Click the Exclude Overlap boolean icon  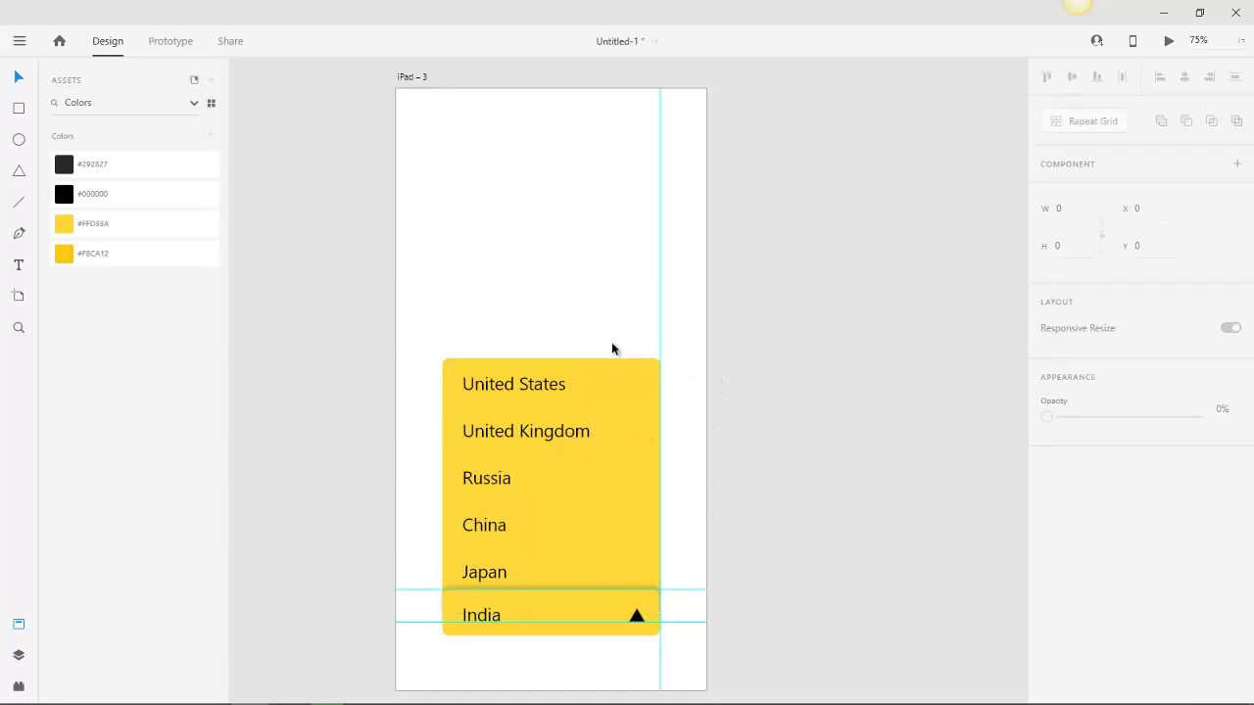tap(1236, 121)
